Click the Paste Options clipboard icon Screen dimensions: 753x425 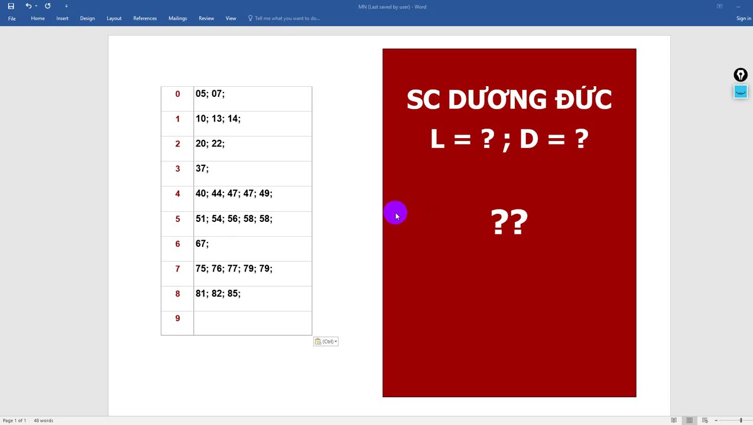(318, 341)
